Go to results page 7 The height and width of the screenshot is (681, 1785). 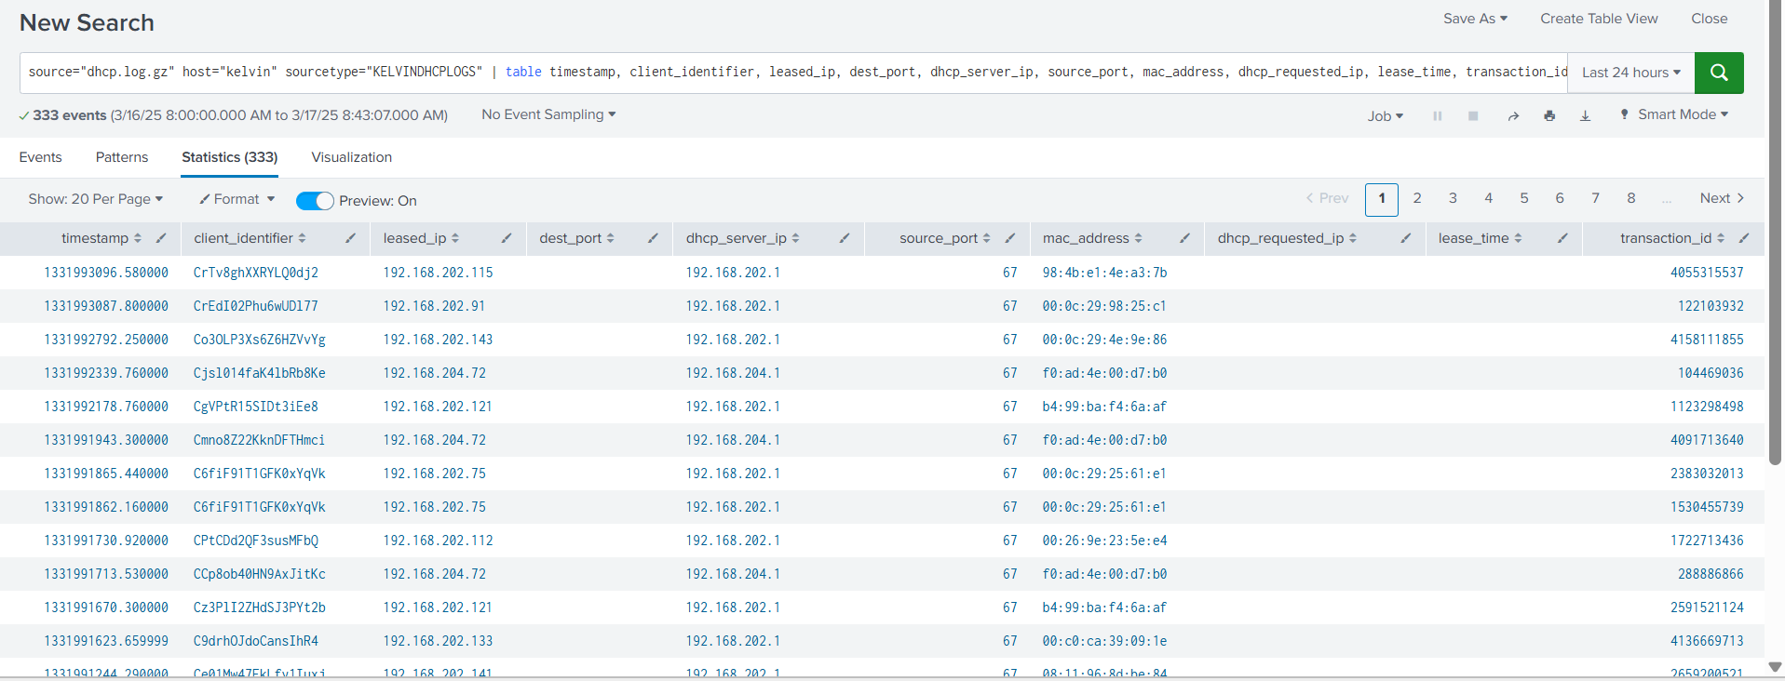click(x=1596, y=198)
